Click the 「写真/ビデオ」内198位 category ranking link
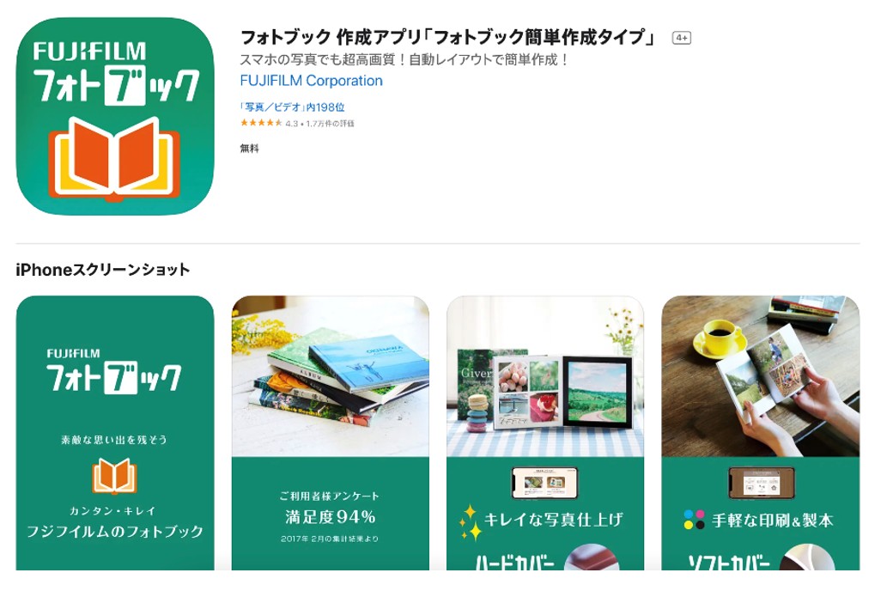Image resolution: width=893 pixels, height=591 pixels. tap(292, 107)
